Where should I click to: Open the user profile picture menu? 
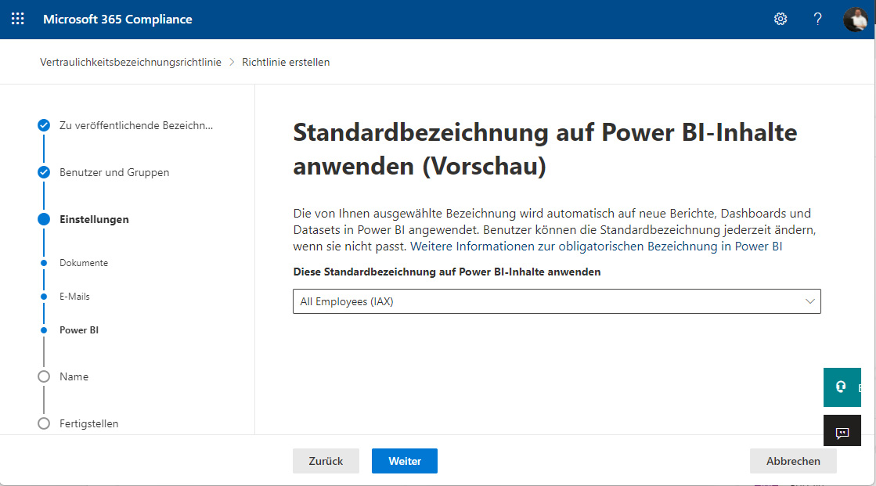tap(856, 19)
